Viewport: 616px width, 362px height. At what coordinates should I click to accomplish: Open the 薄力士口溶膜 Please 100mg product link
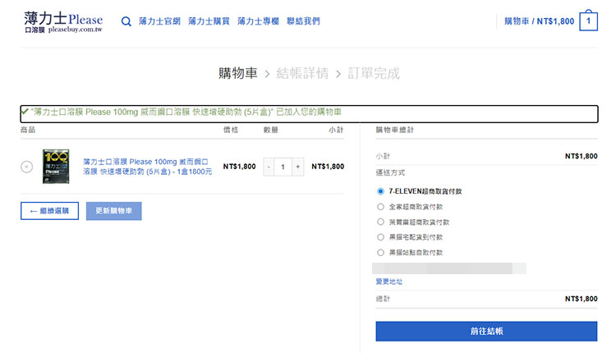(147, 167)
